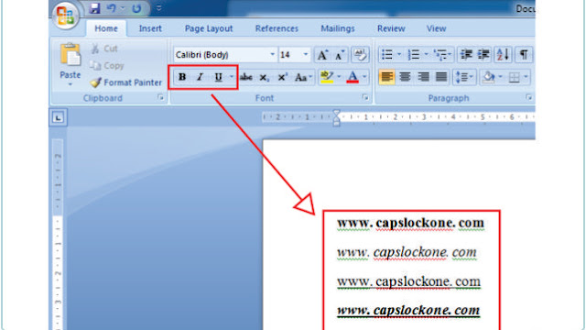
Task: Click the Paste clipboard icon
Action: click(x=70, y=55)
